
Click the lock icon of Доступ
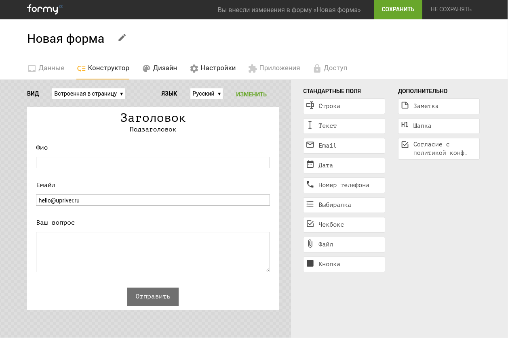pyautogui.click(x=317, y=68)
